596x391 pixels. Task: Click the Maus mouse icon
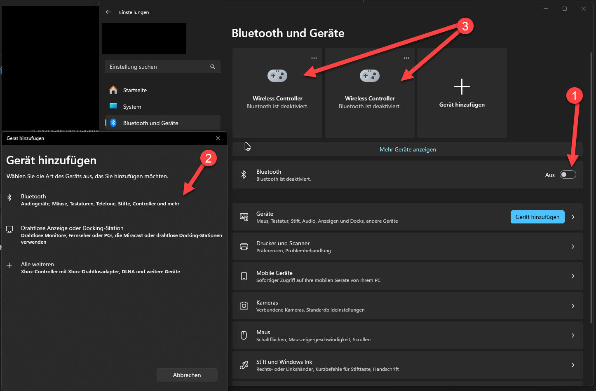tap(244, 335)
